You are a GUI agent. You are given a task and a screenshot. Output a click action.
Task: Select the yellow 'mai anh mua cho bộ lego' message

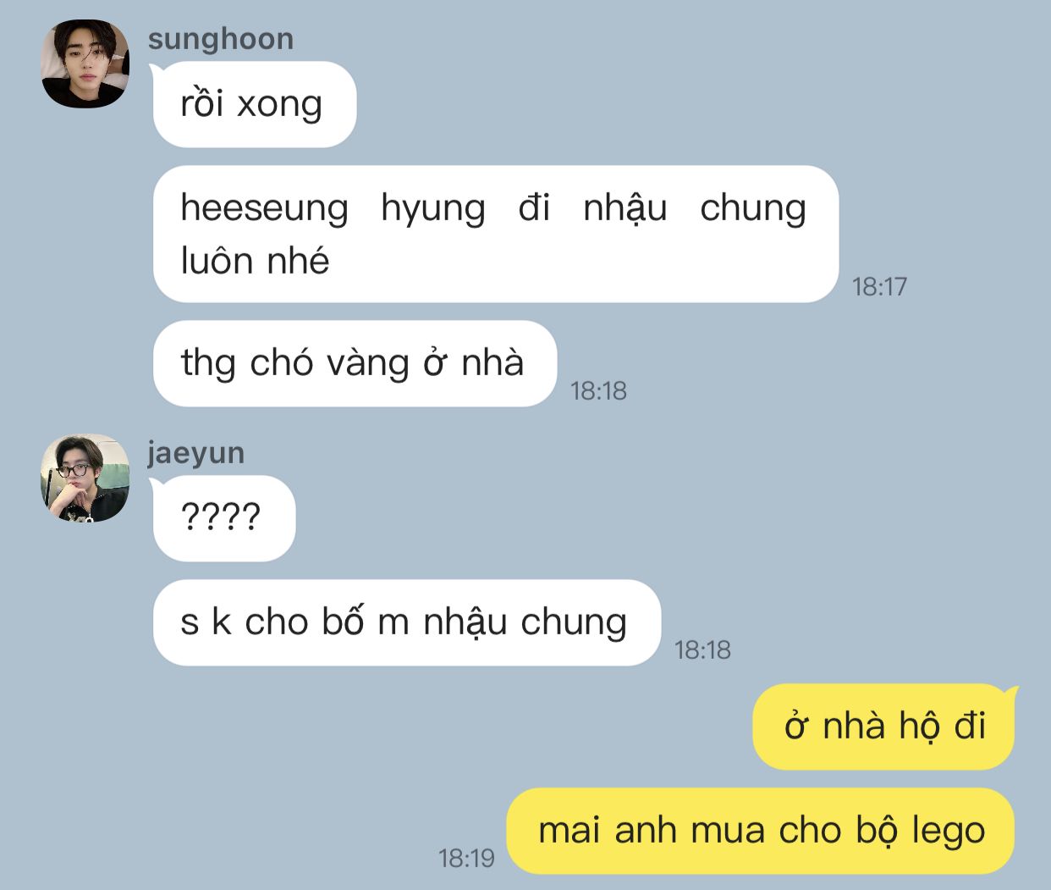coord(760,831)
